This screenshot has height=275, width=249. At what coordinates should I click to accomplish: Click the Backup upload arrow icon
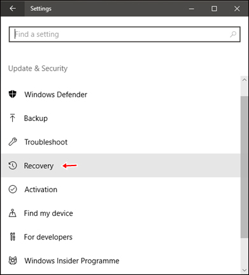tap(13, 118)
